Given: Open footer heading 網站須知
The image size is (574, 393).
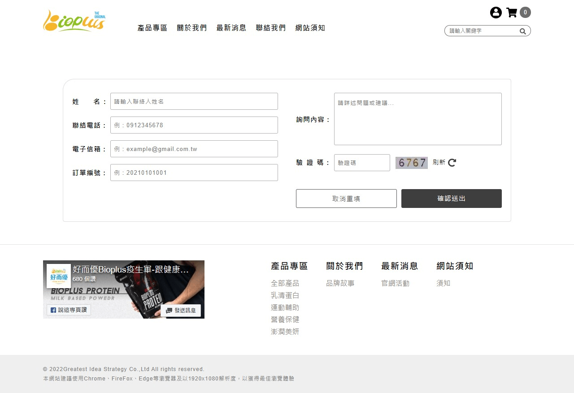Looking at the screenshot, I should pyautogui.click(x=455, y=266).
